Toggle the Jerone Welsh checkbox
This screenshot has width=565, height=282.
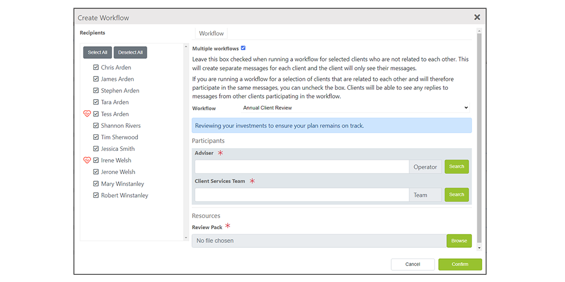pos(96,172)
